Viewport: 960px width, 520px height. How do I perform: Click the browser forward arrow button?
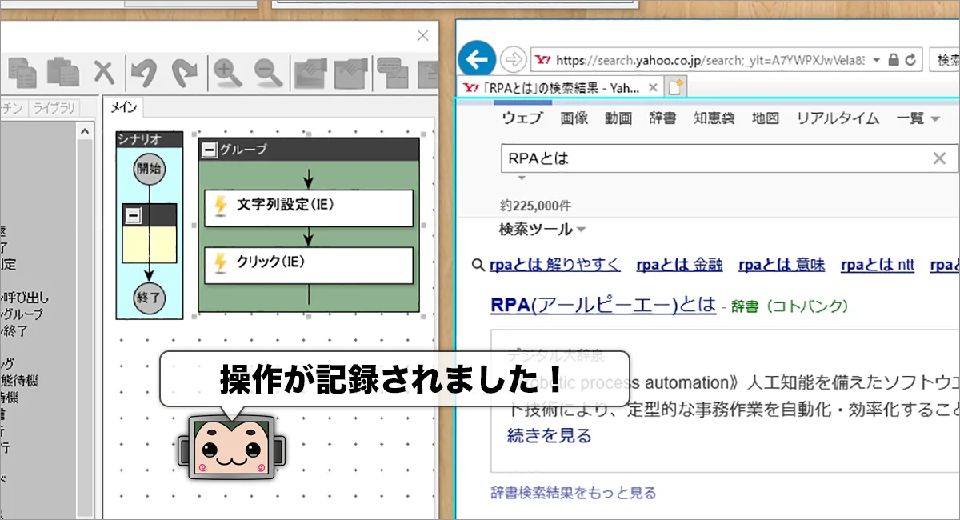coord(512,59)
